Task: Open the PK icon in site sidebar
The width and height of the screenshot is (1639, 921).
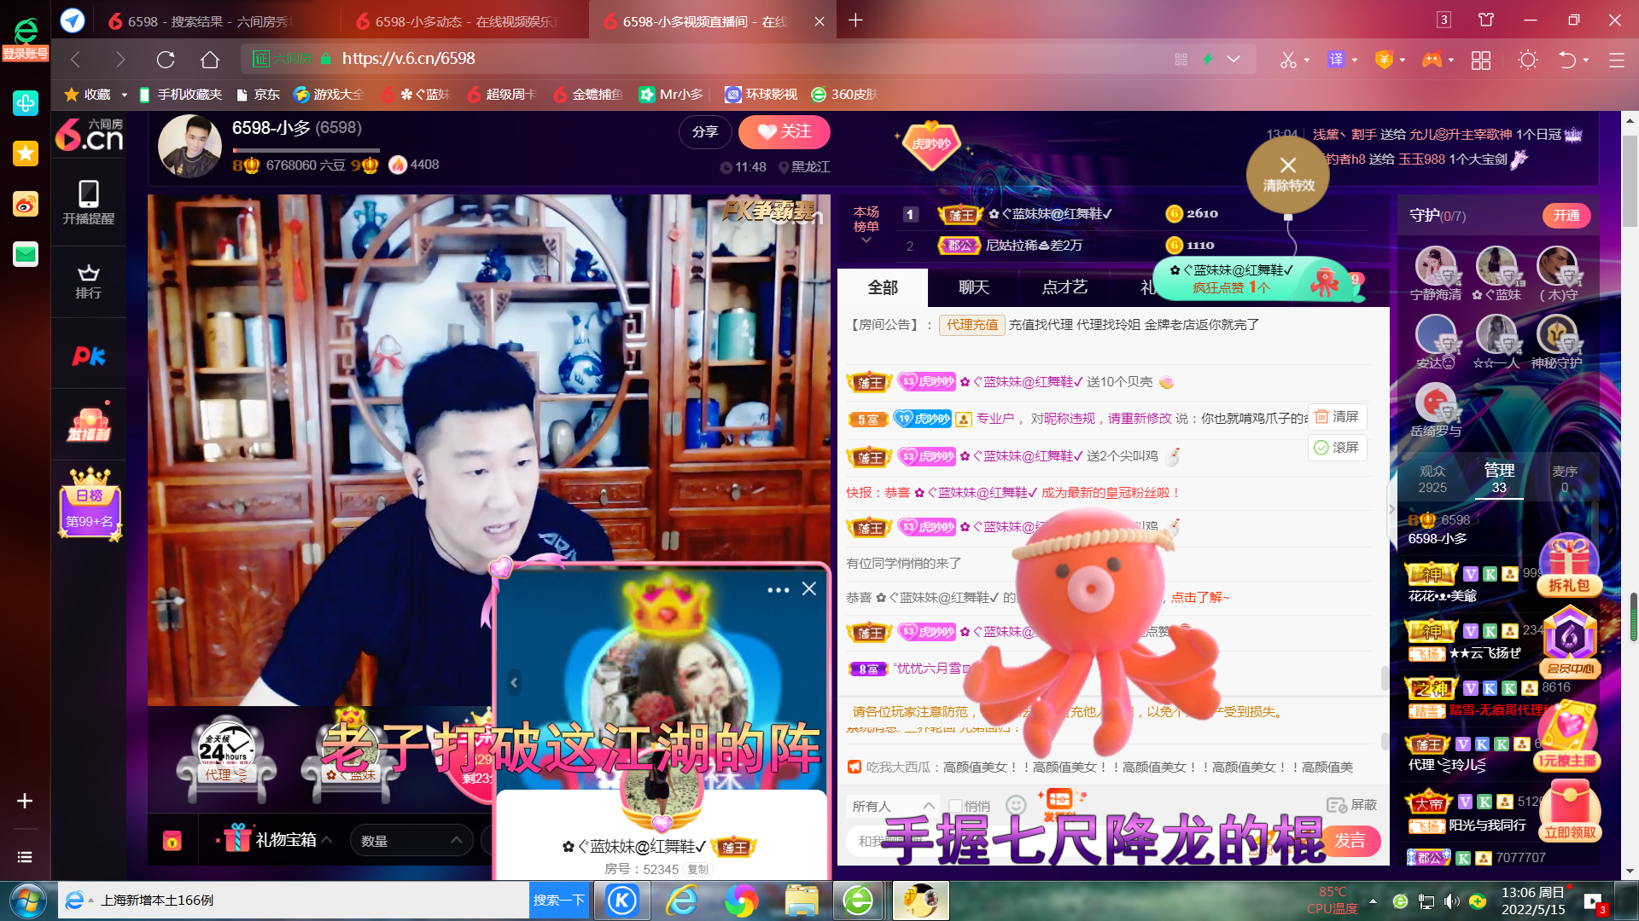Action: point(88,356)
